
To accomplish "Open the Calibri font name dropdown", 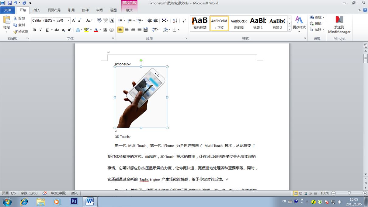I will (x=54, y=20).
